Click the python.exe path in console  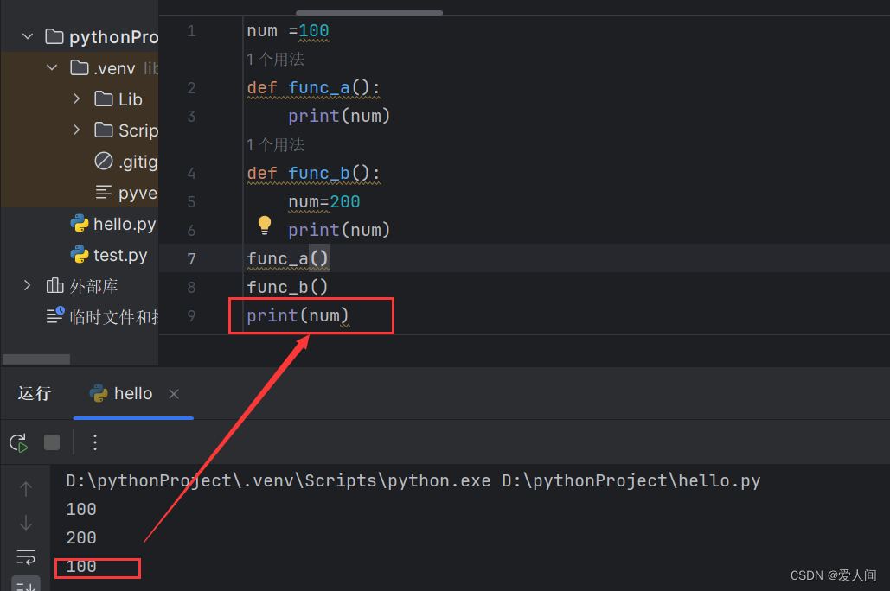pos(279,481)
